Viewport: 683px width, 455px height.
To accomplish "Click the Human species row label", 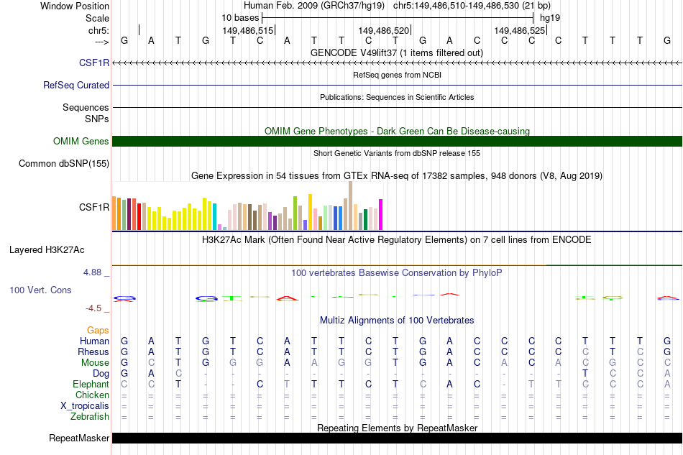I will [x=94, y=341].
